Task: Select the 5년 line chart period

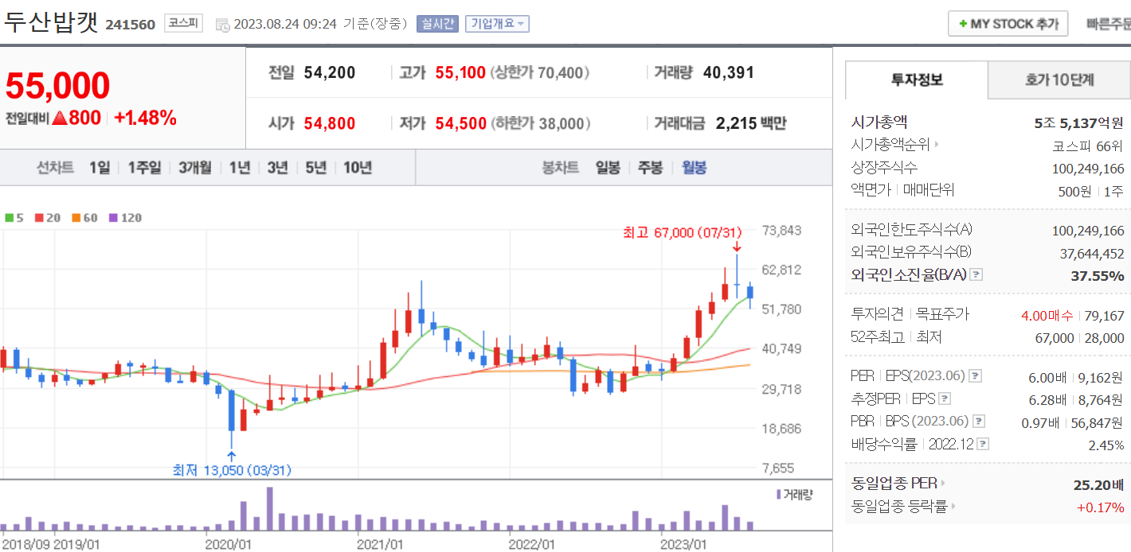Action: (x=315, y=168)
